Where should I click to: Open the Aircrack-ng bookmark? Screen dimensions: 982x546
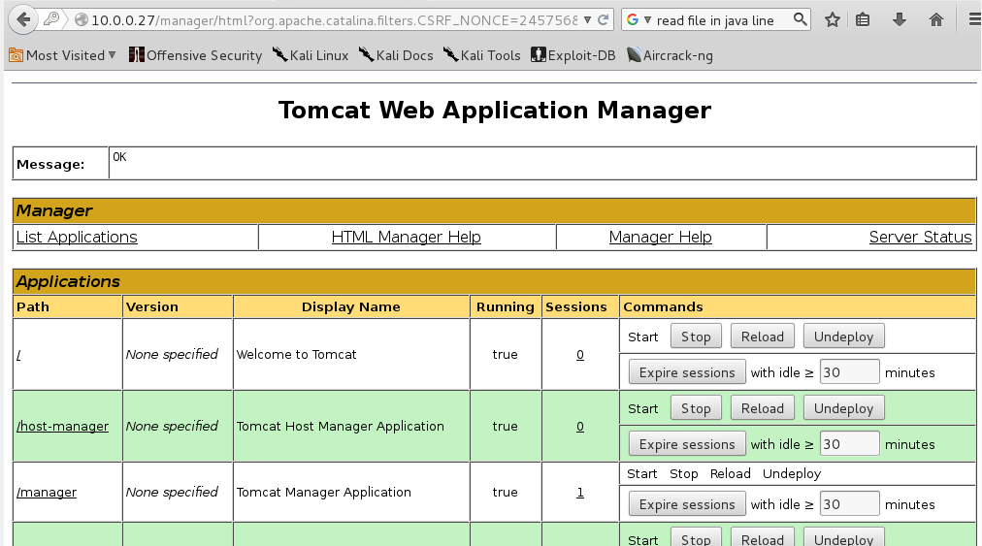point(670,55)
